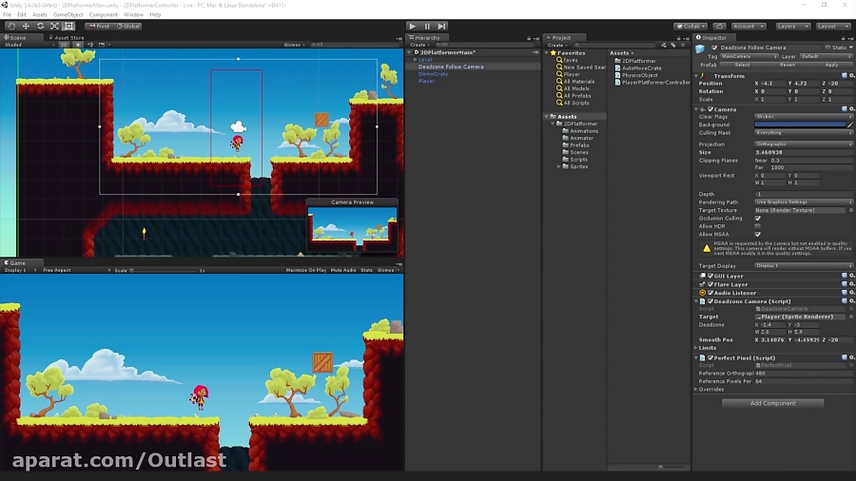Image resolution: width=856 pixels, height=481 pixels.
Task: Toggle Flare Layer enabled checkbox
Action: tap(710, 284)
